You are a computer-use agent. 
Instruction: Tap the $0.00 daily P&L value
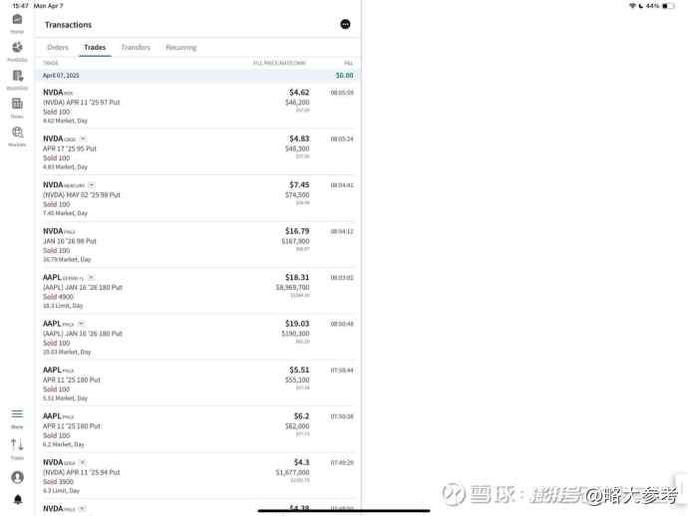point(344,76)
